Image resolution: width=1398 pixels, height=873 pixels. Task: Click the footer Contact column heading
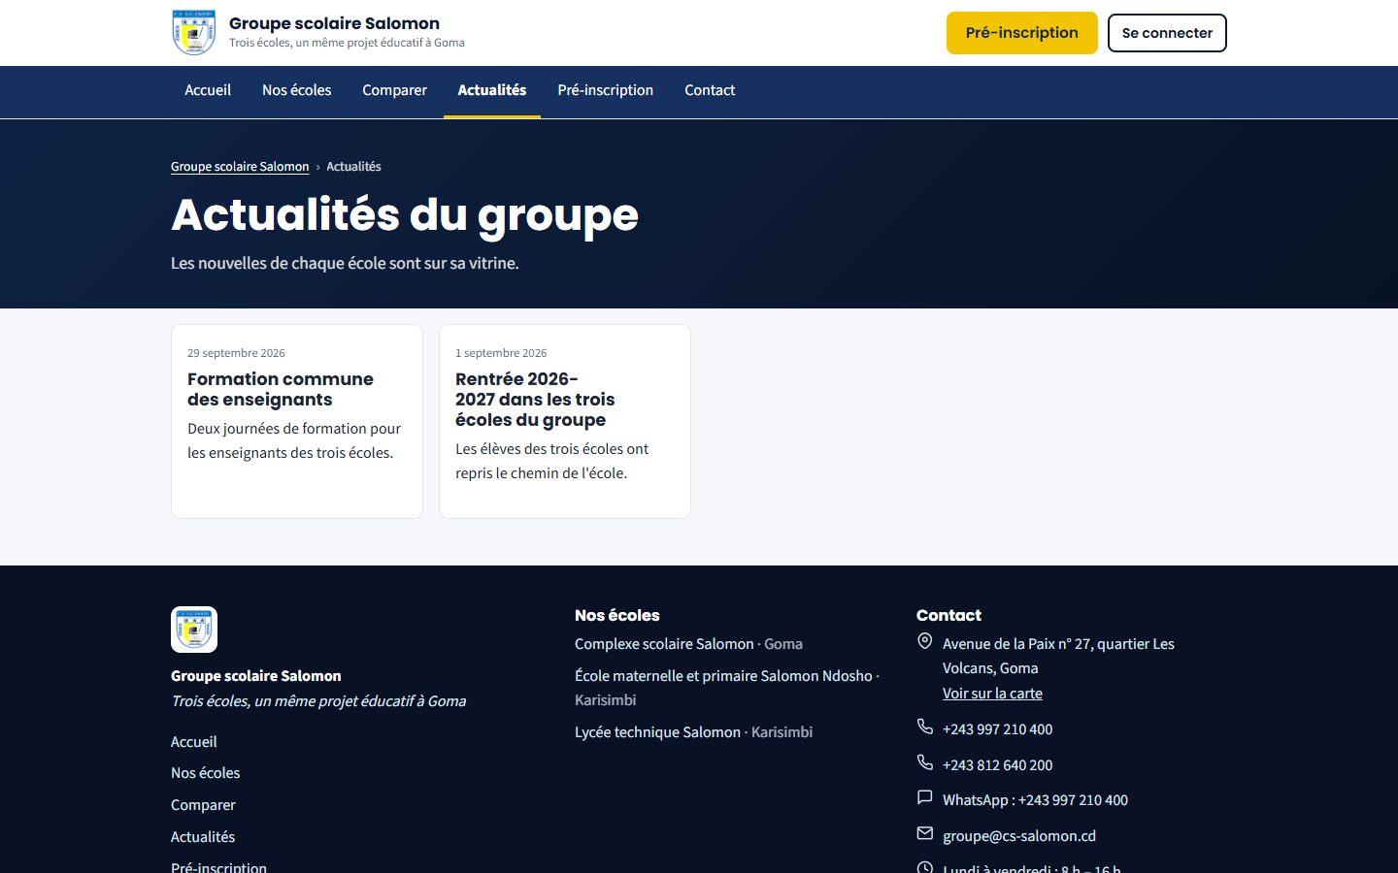click(x=949, y=615)
